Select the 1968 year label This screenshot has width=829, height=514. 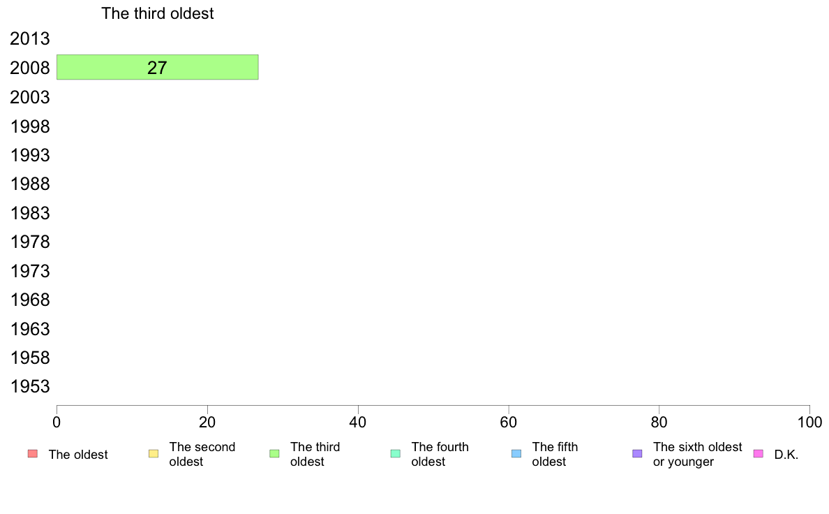pyautogui.click(x=29, y=300)
